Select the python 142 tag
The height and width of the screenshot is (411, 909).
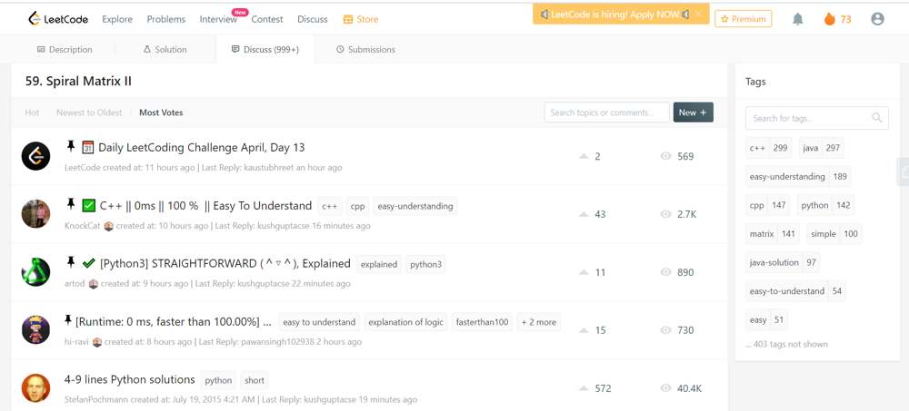(826, 205)
